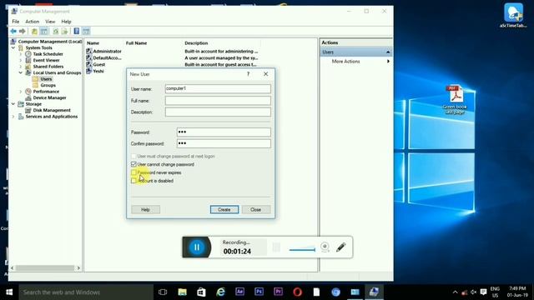Viewport: 534px width, 300px height.
Task: Launch Opera browser from the taskbar
Action: (x=297, y=292)
